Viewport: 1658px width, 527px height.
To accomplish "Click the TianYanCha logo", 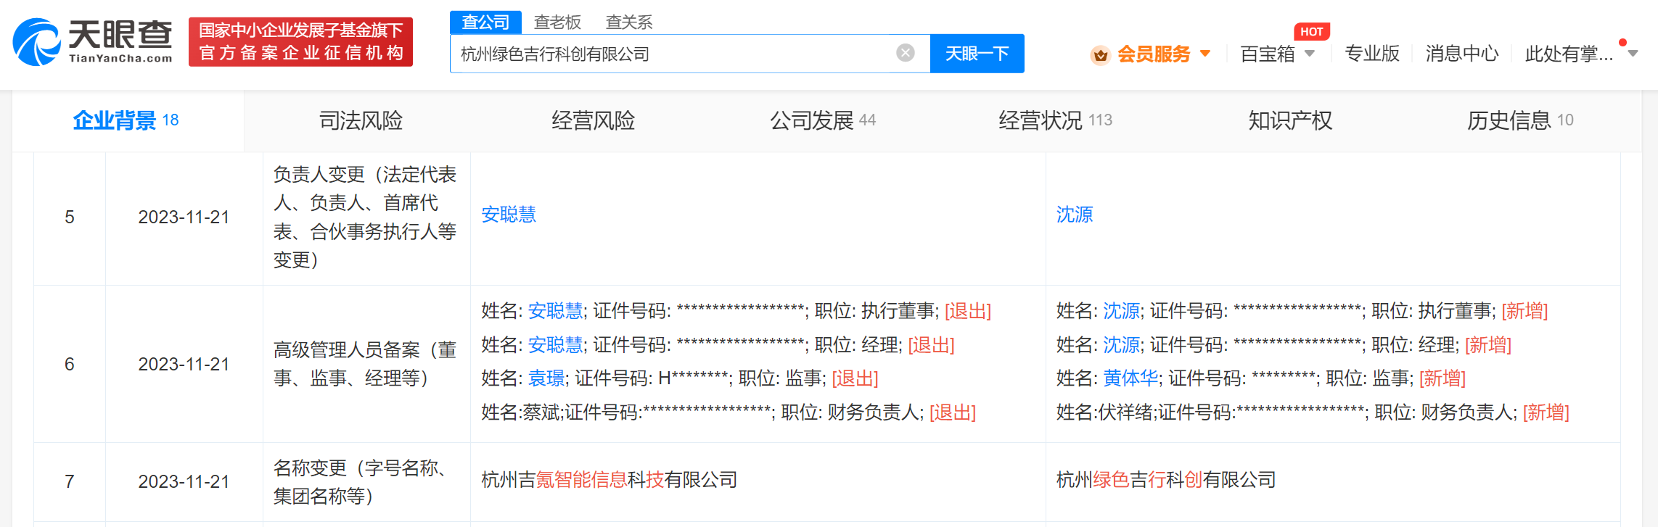I will click(93, 41).
